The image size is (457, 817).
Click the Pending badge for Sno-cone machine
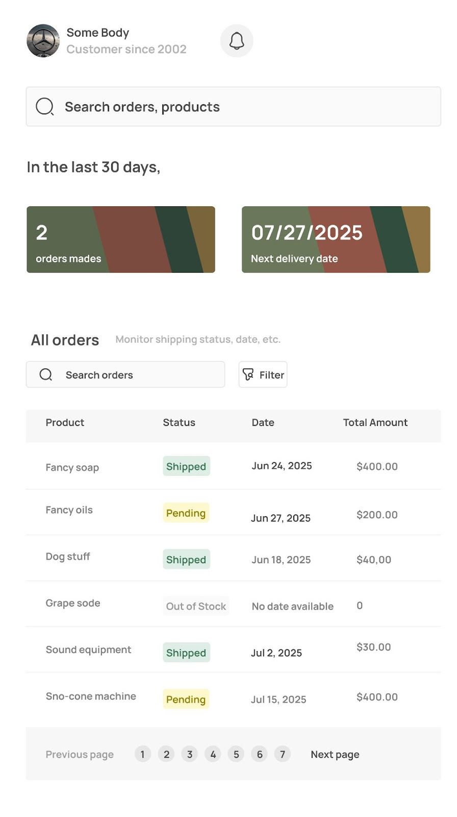point(186,699)
